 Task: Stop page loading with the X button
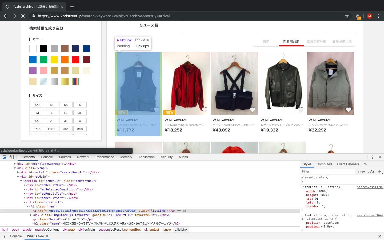(x=23, y=16)
